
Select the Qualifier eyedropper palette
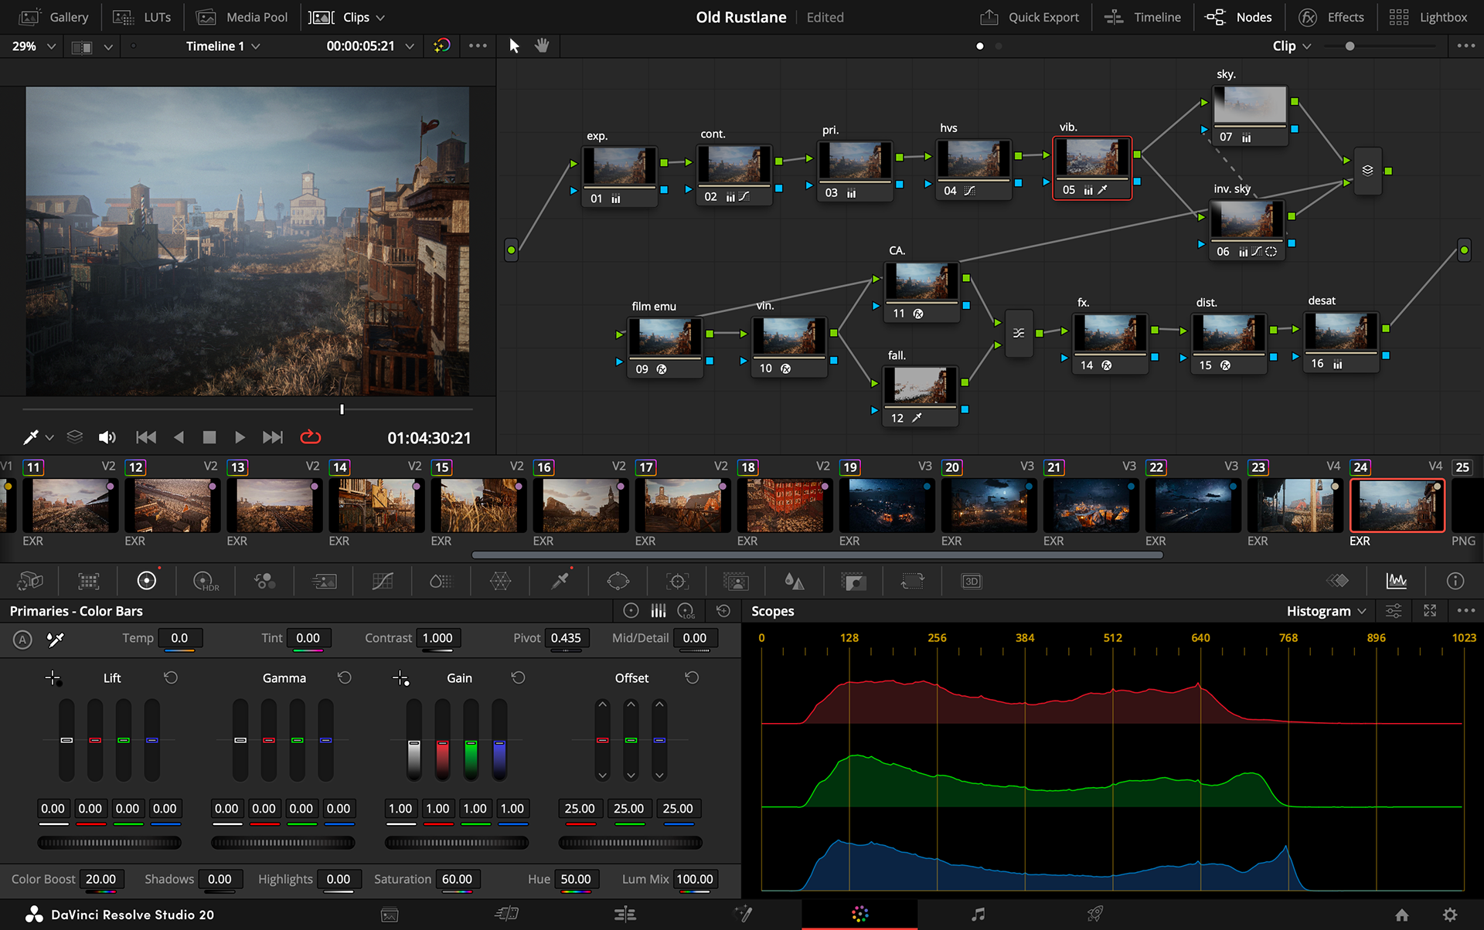click(x=560, y=581)
